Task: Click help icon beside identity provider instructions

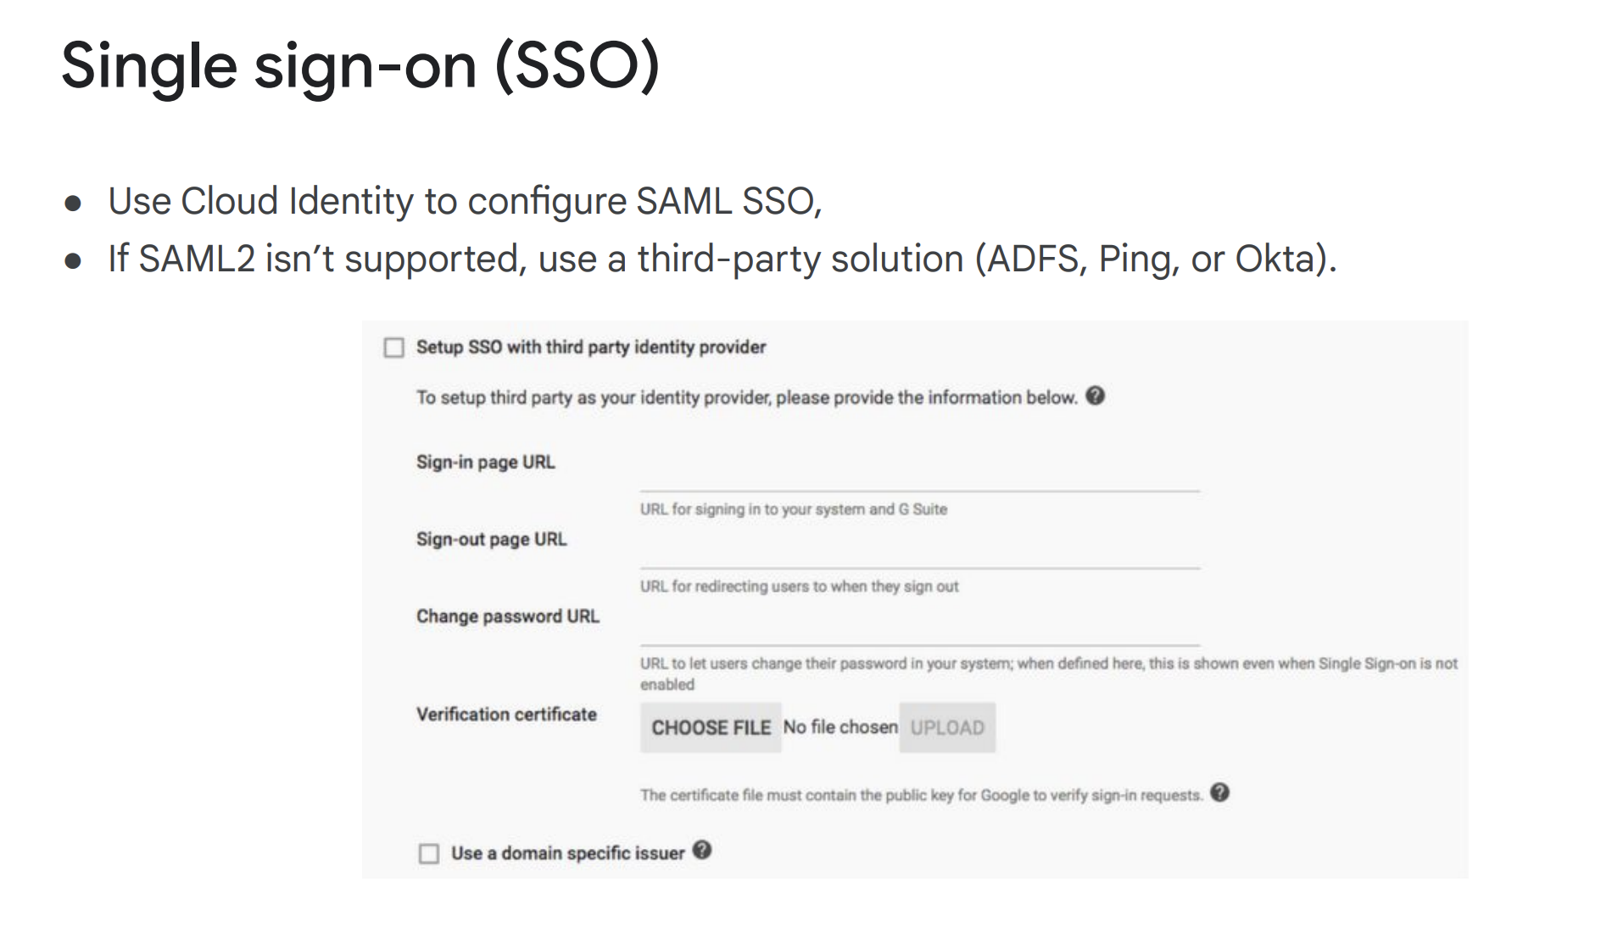Action: point(1095,396)
